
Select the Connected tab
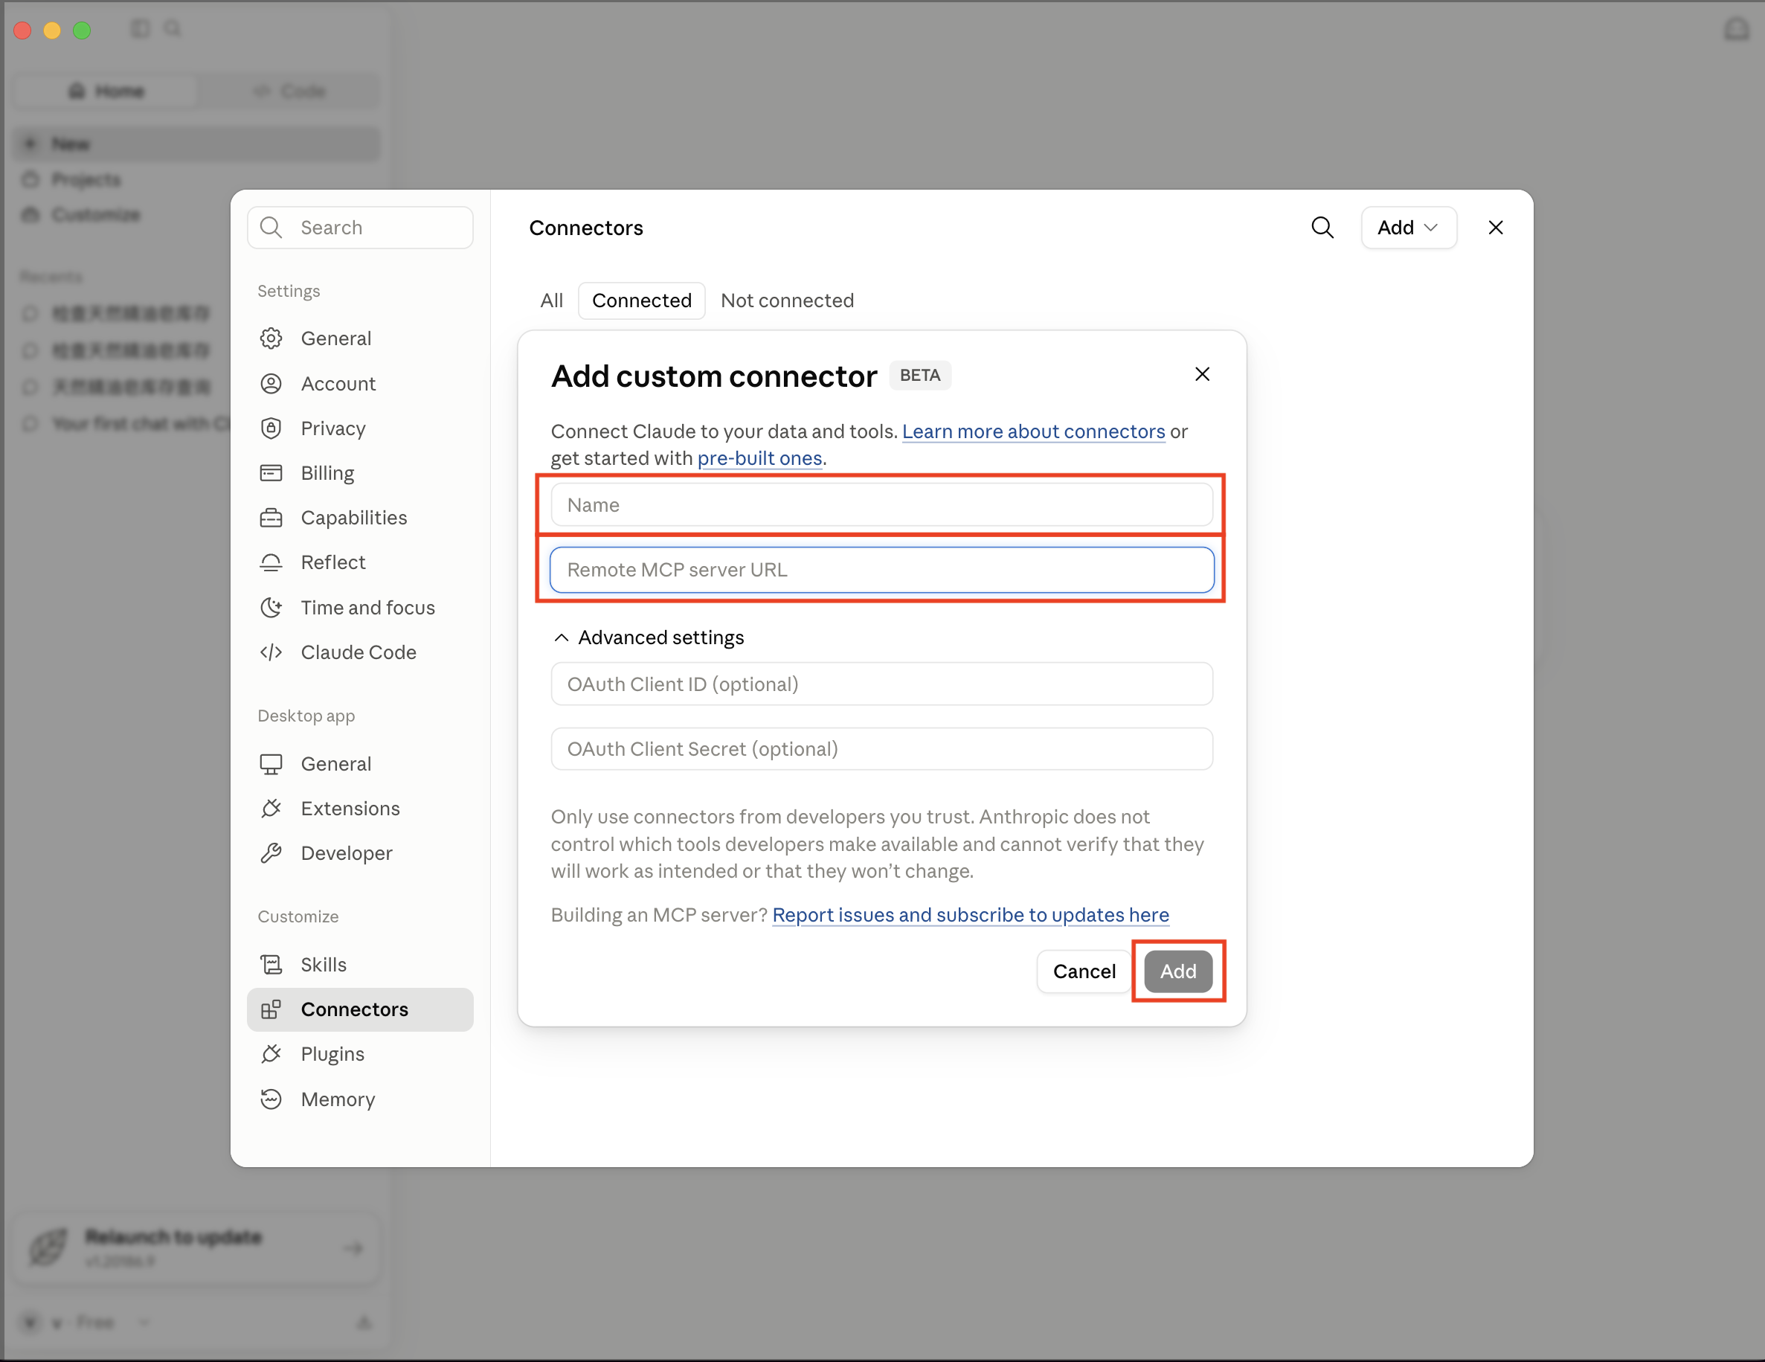point(642,301)
